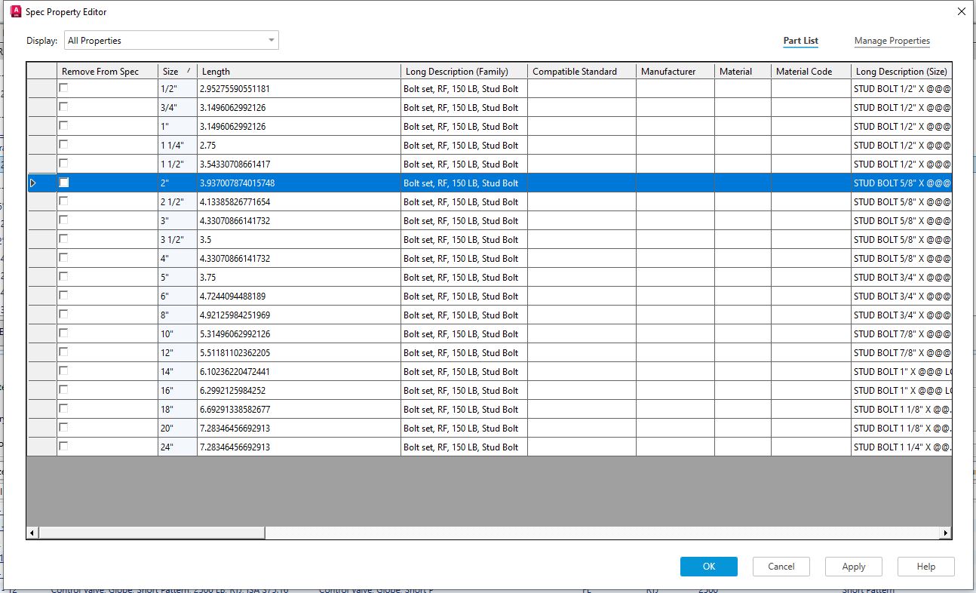
Task: Check Remove From Spec for the 24" size row
Action: point(64,447)
